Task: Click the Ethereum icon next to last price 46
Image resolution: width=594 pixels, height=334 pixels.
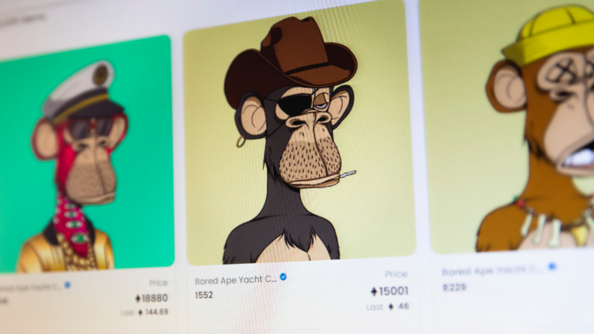Action: [x=391, y=307]
